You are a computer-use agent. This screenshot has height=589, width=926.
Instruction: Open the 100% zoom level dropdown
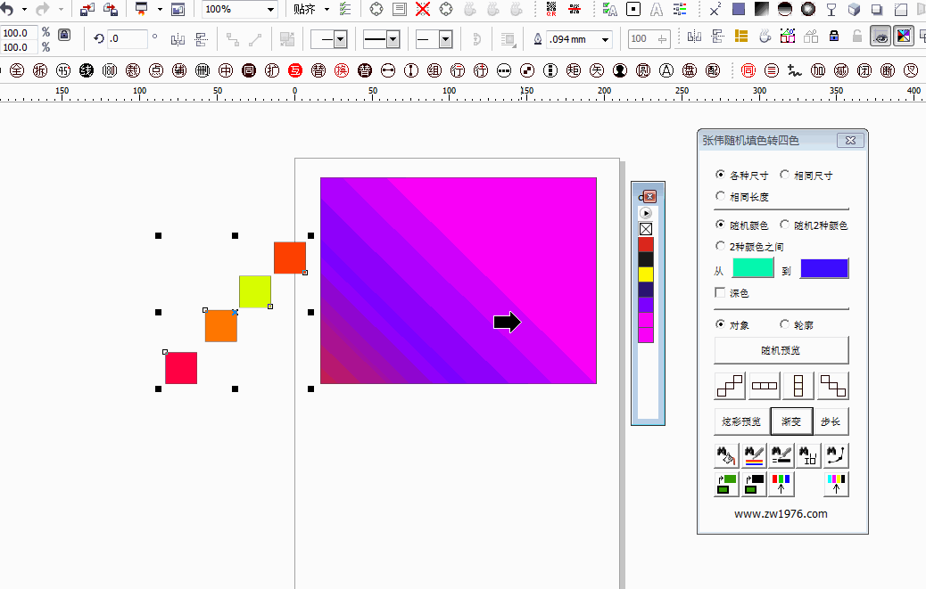coord(270,10)
